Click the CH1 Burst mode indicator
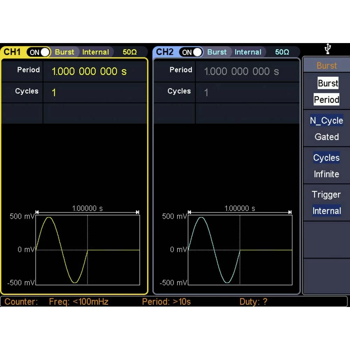The image size is (350, 350). (x=64, y=52)
